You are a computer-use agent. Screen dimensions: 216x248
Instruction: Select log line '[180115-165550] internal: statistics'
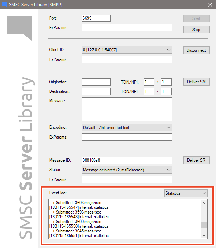click(79, 226)
